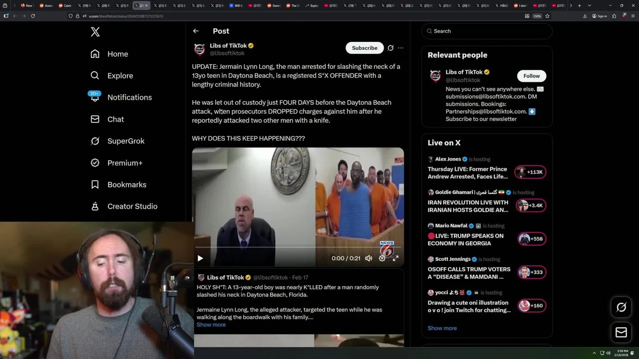The image size is (639, 359).
Task: Open browser Downloads
Action: pos(585,16)
